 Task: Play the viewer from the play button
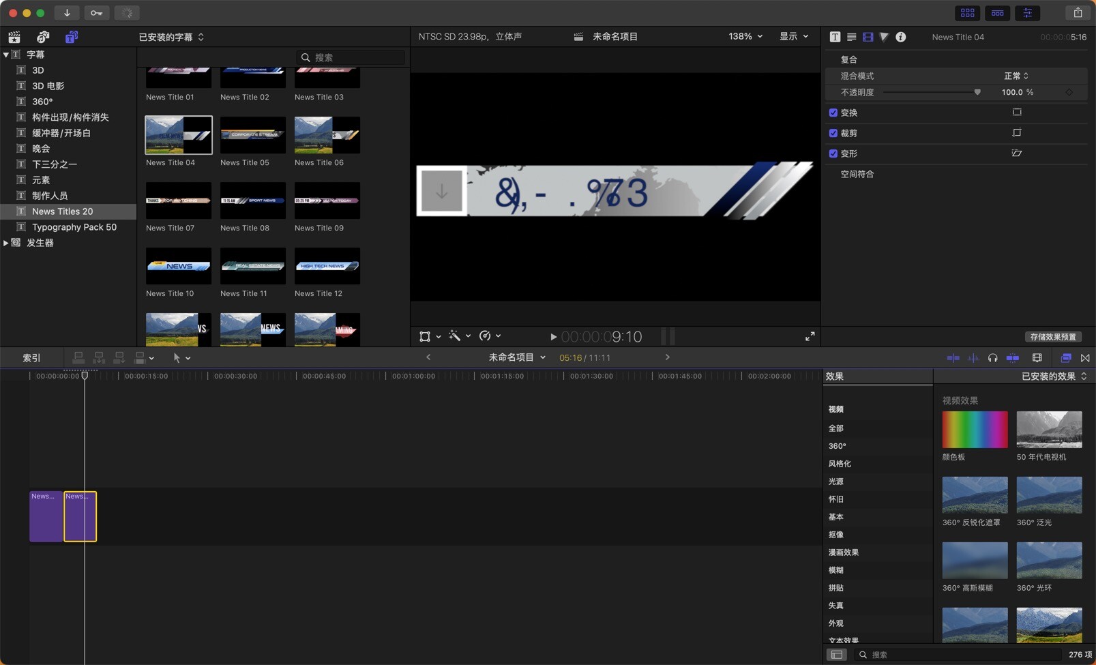(553, 337)
